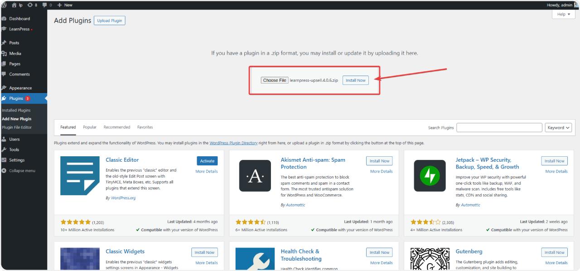Click the Jetpack star rating
The image size is (580, 271).
pos(426,222)
